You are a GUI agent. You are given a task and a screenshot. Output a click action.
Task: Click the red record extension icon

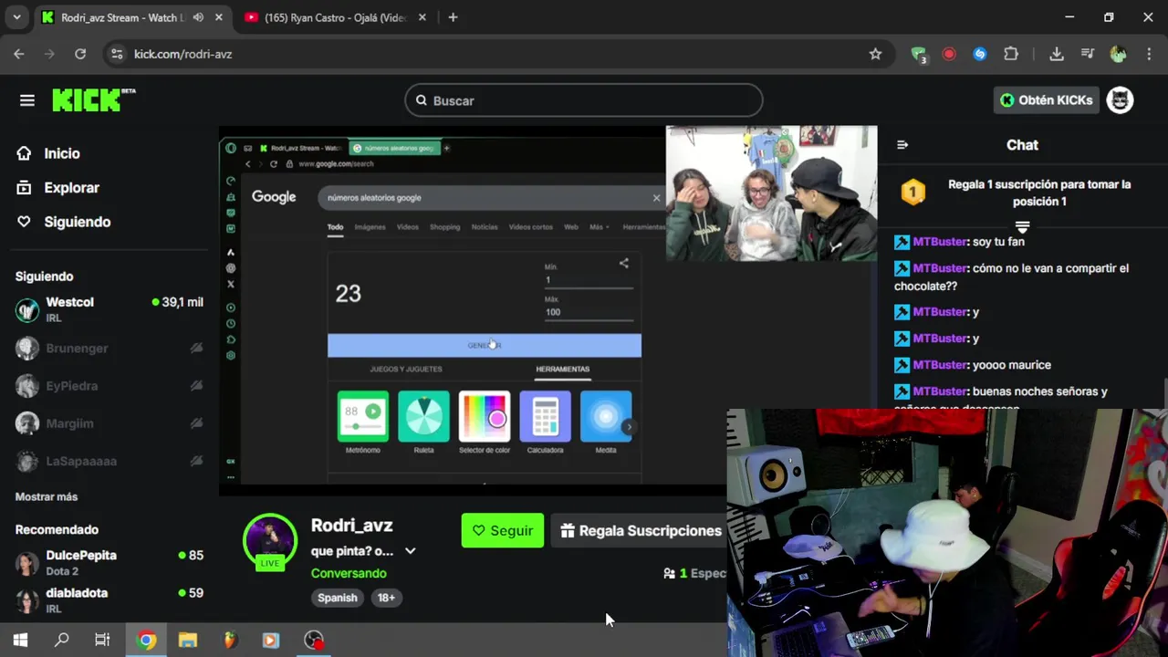949,54
